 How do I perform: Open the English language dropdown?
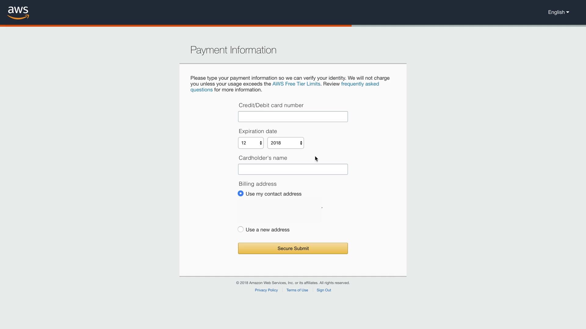pos(558,12)
